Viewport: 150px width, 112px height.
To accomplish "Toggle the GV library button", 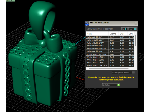I will click(x=124, y=29).
